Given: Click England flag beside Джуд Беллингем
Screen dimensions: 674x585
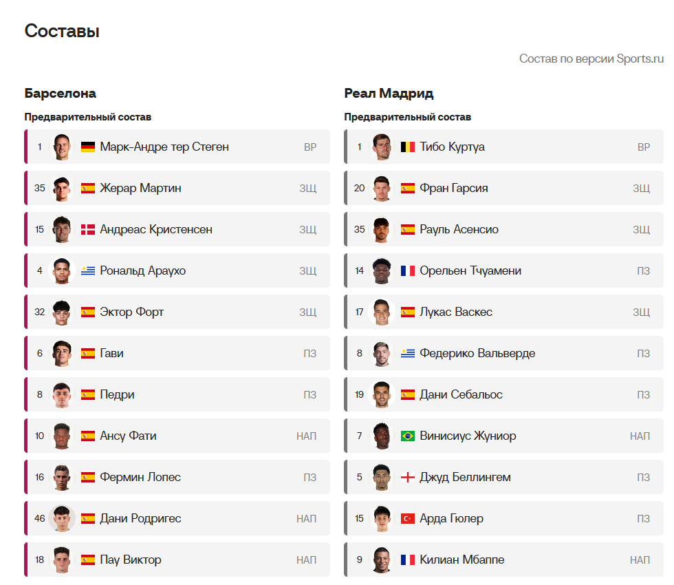Looking at the screenshot, I should click(x=407, y=477).
